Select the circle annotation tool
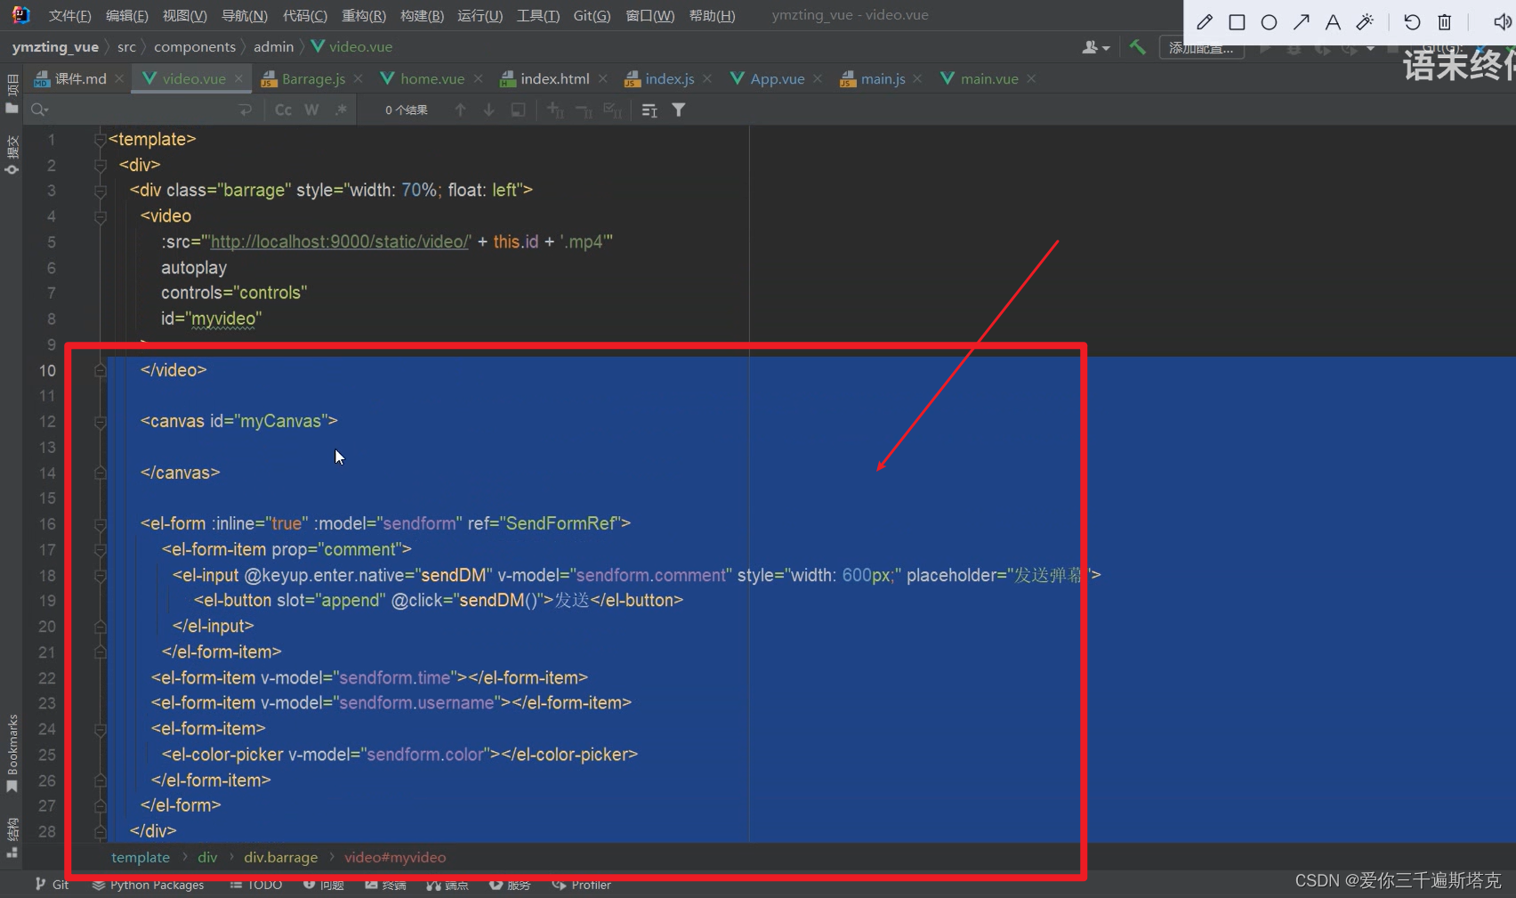The image size is (1516, 898). pyautogui.click(x=1269, y=22)
